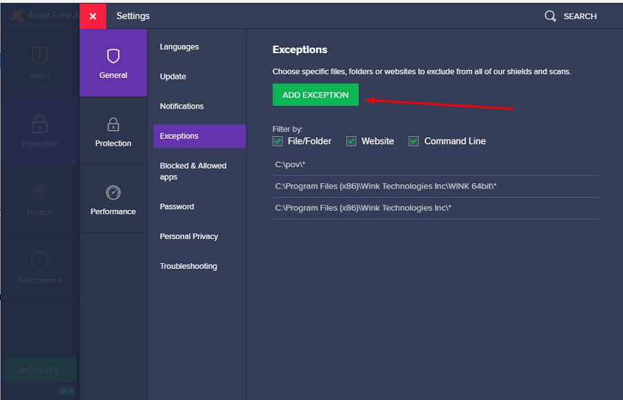Select the WINK 64bit exception path
Image resolution: width=623 pixels, height=400 pixels.
386,187
